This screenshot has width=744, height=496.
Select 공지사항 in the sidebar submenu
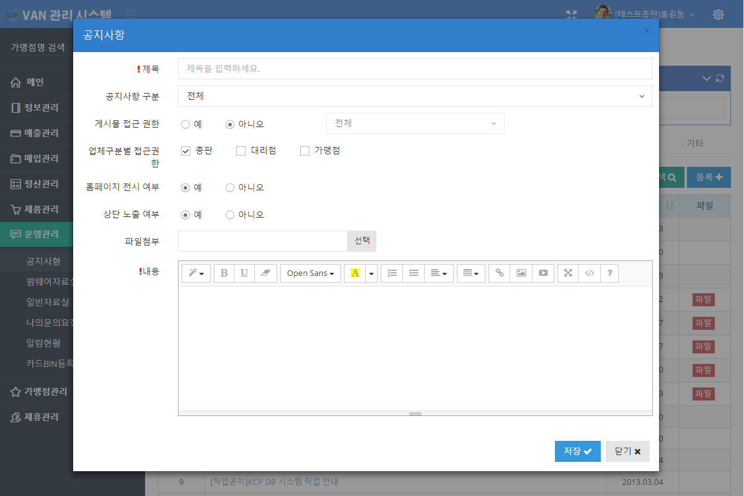[43, 261]
